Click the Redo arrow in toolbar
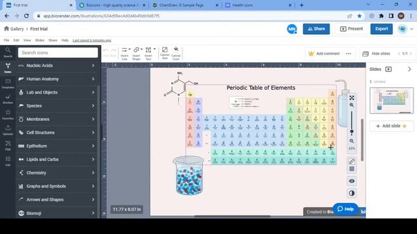The height and width of the screenshot is (234, 417). pos(113,51)
